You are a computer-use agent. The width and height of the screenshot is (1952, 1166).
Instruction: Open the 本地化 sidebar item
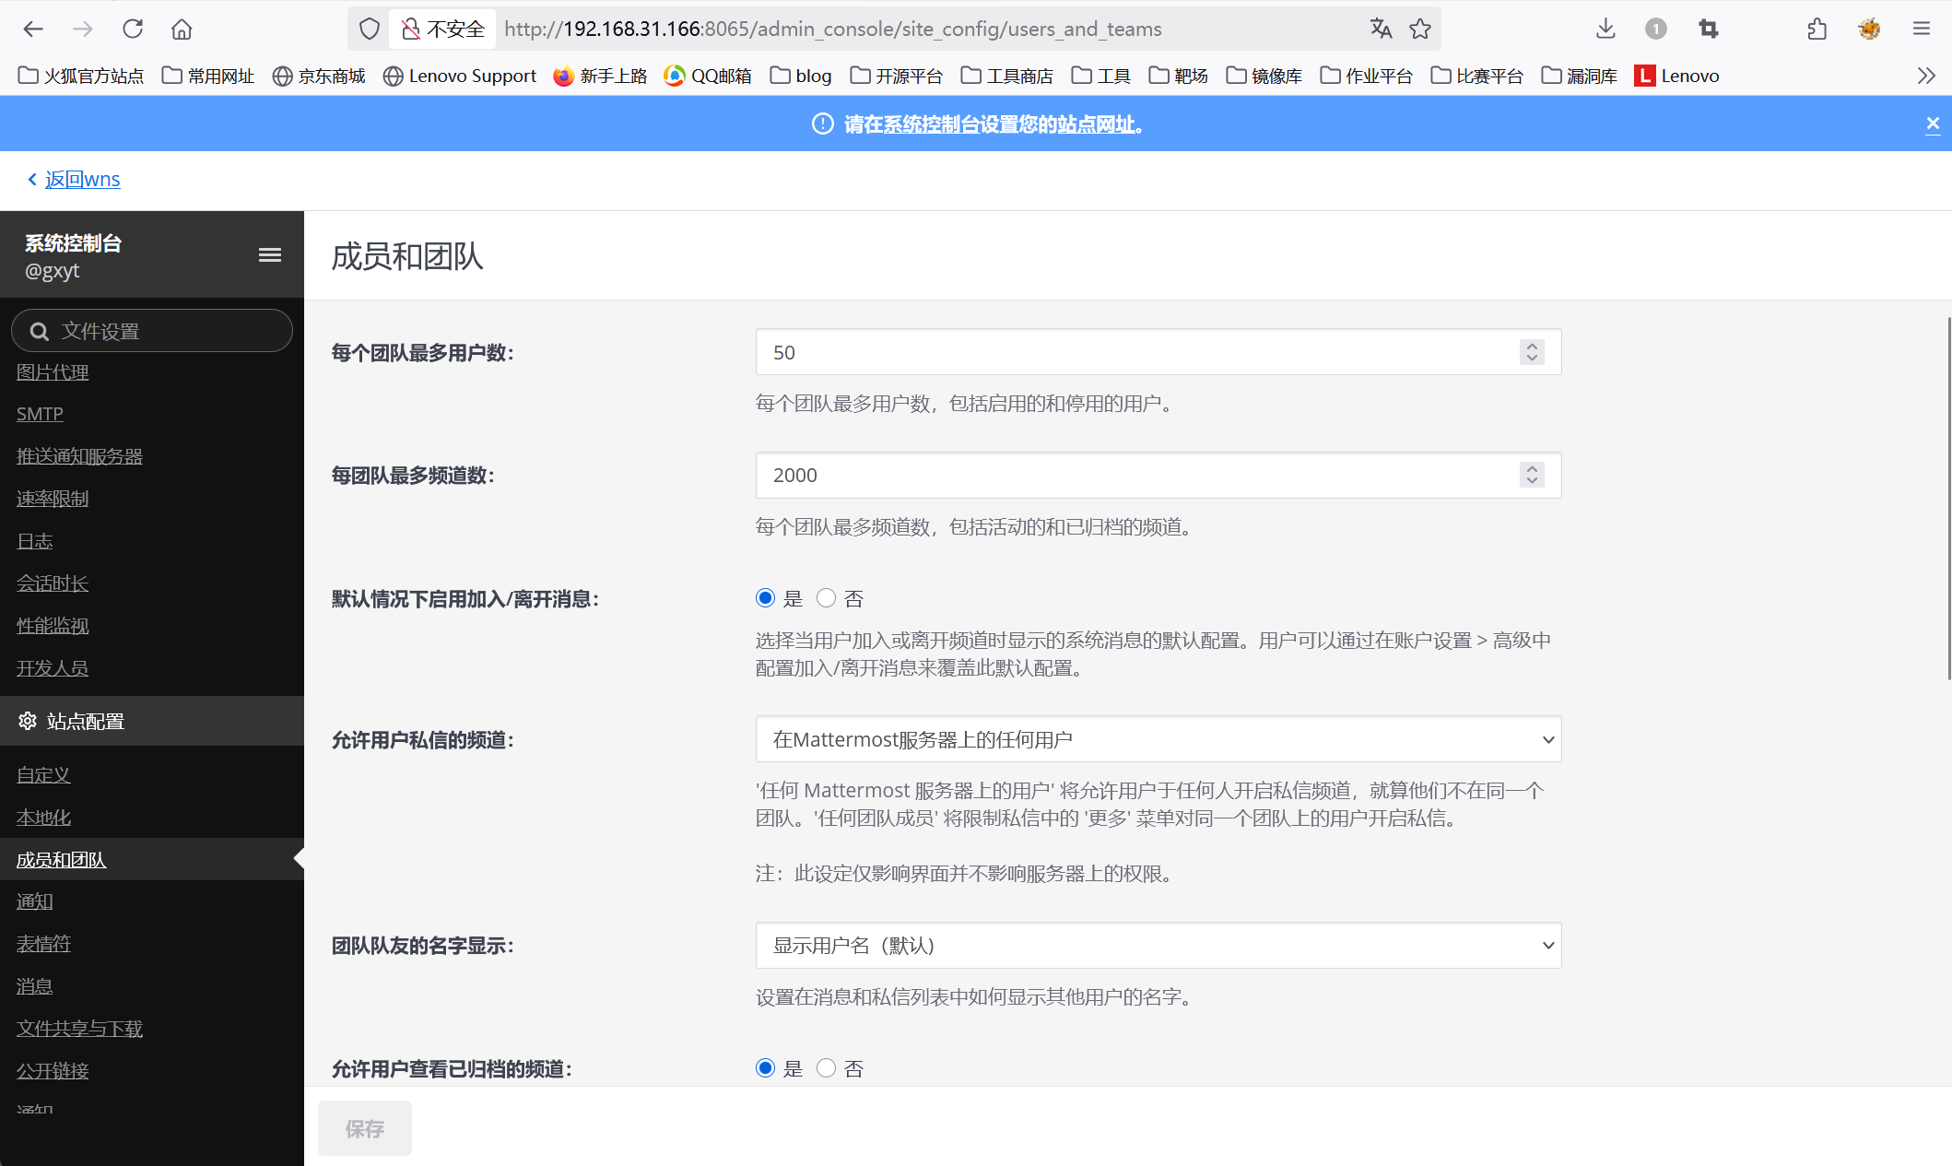coord(43,818)
